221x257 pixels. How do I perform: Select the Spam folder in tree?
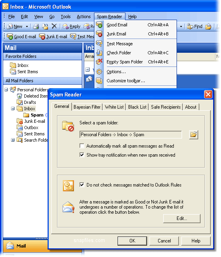point(37,115)
